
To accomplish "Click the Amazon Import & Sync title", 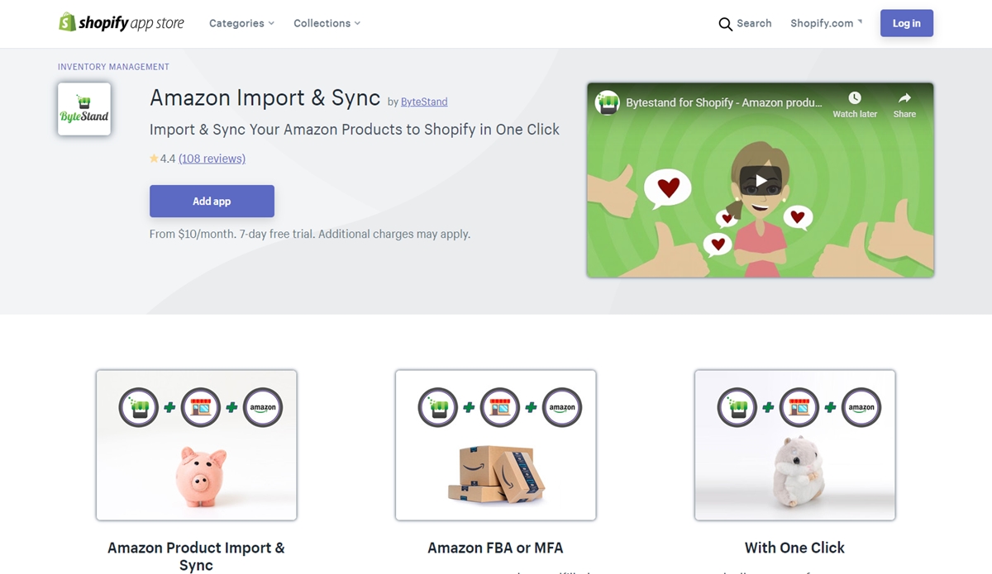I will pos(265,97).
